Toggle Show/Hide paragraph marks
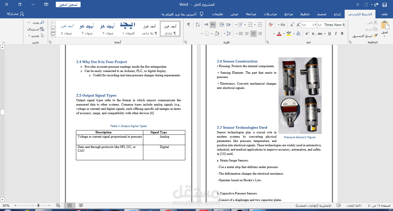Screen dimensions: 393x211 click(188, 25)
